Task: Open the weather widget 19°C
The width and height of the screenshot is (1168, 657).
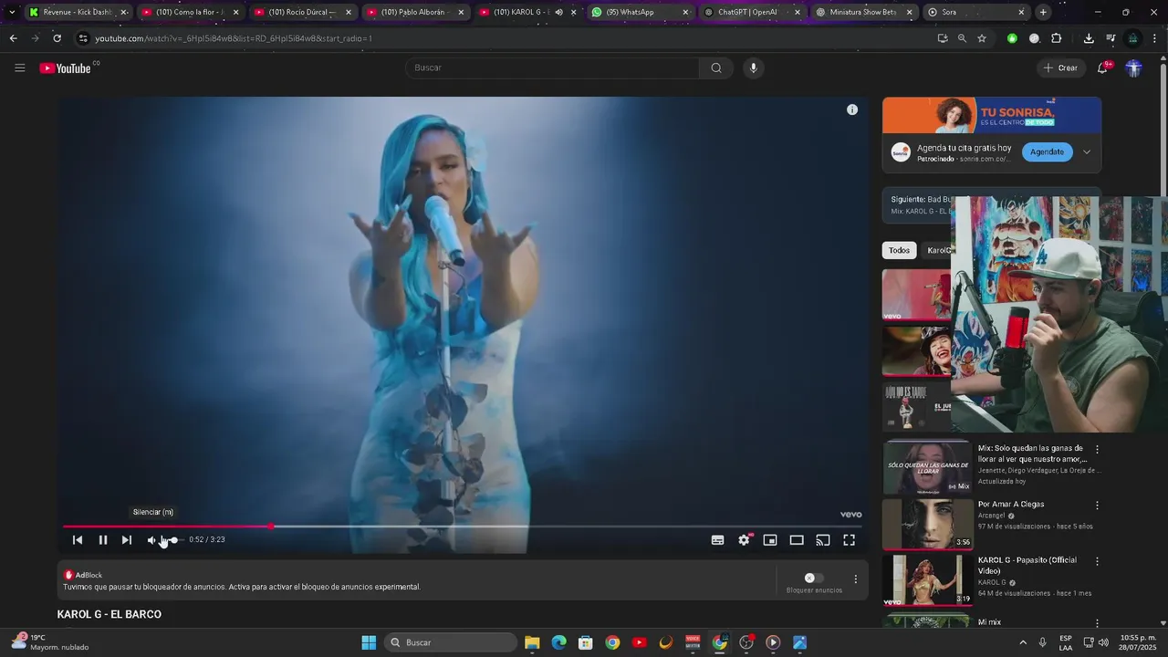Action: click(50, 642)
